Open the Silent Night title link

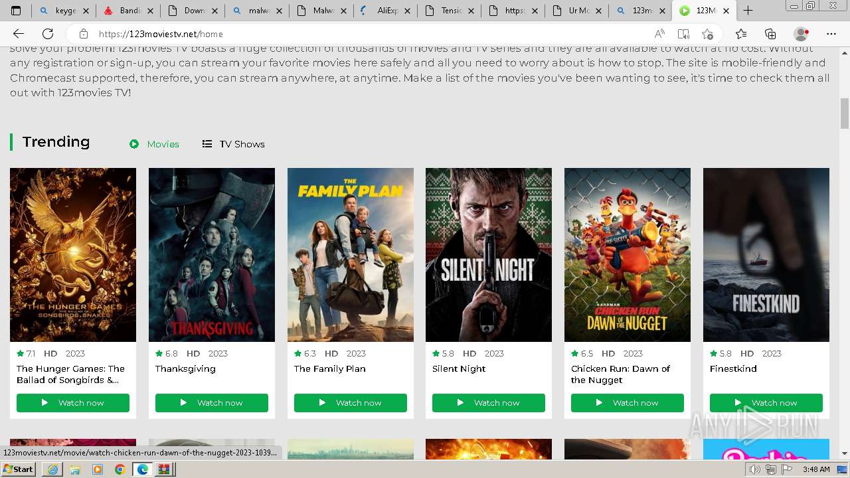pyautogui.click(x=459, y=369)
